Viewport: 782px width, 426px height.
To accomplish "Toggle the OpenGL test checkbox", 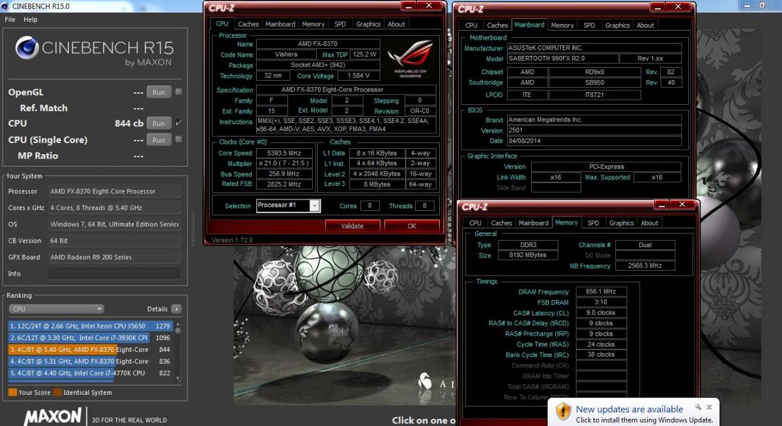I will 179,92.
